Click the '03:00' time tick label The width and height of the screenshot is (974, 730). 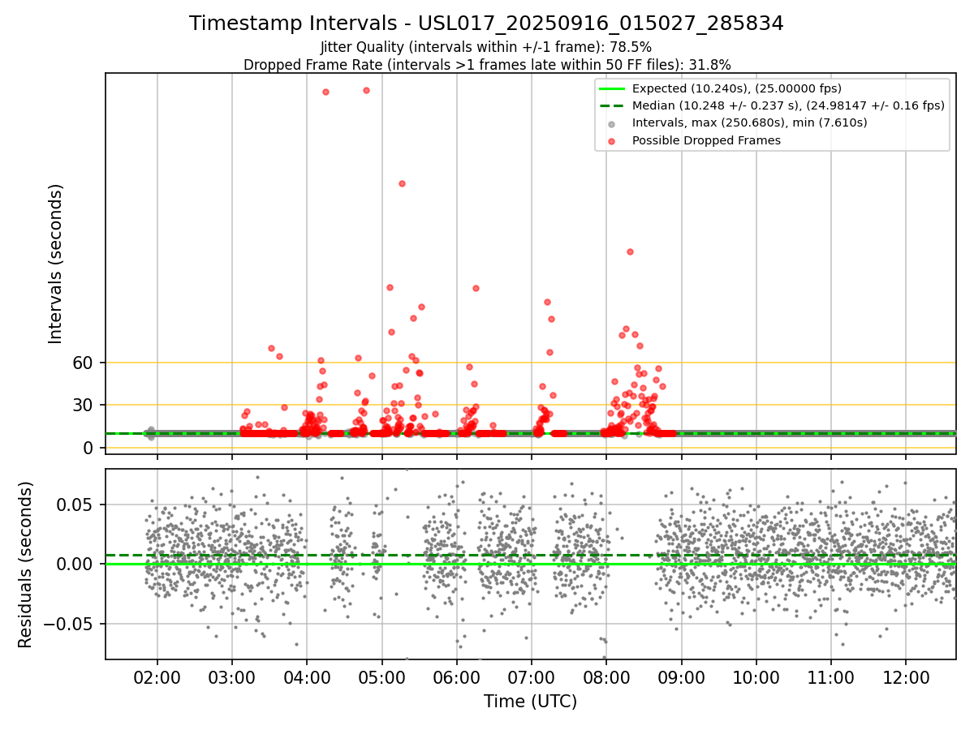tap(232, 676)
